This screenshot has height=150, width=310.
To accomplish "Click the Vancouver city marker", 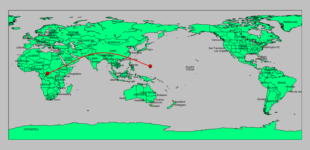I will click(224, 40).
